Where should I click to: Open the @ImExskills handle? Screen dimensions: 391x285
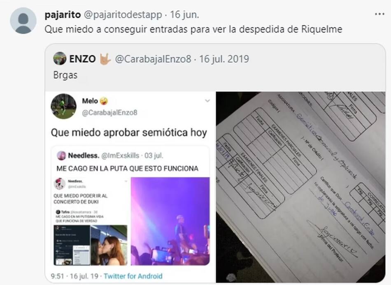click(120, 156)
